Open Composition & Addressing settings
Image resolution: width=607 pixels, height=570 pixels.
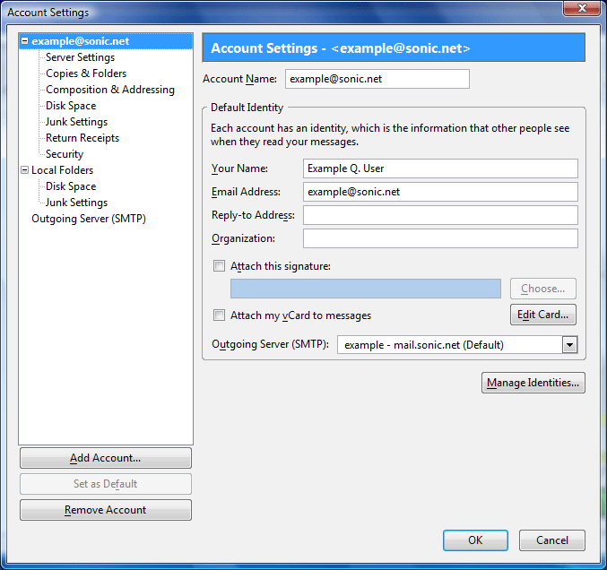pos(110,90)
